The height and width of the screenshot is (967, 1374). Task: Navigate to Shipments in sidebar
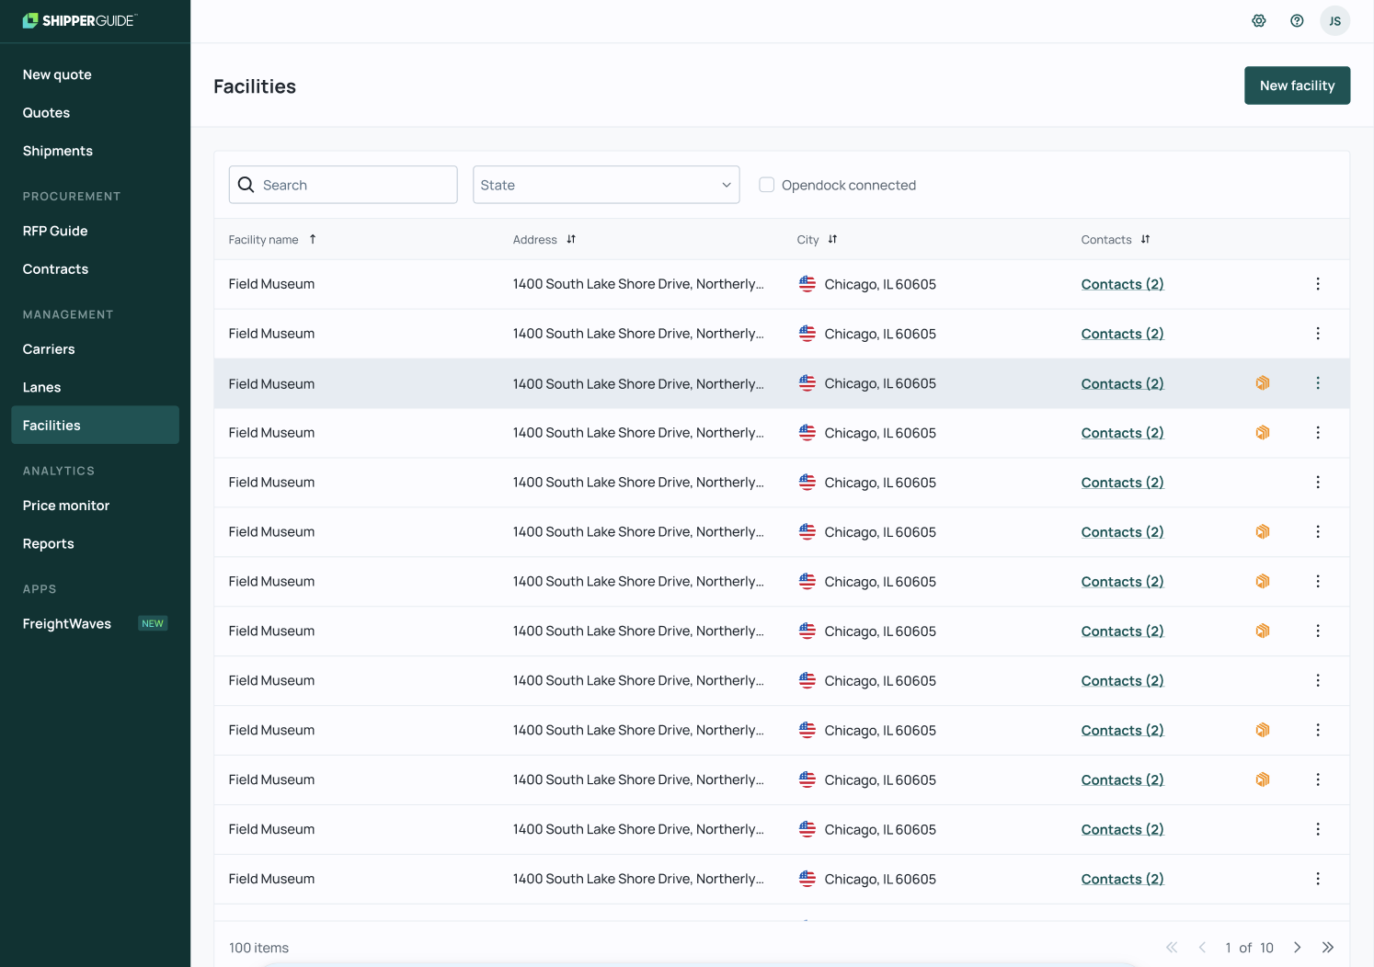point(58,151)
